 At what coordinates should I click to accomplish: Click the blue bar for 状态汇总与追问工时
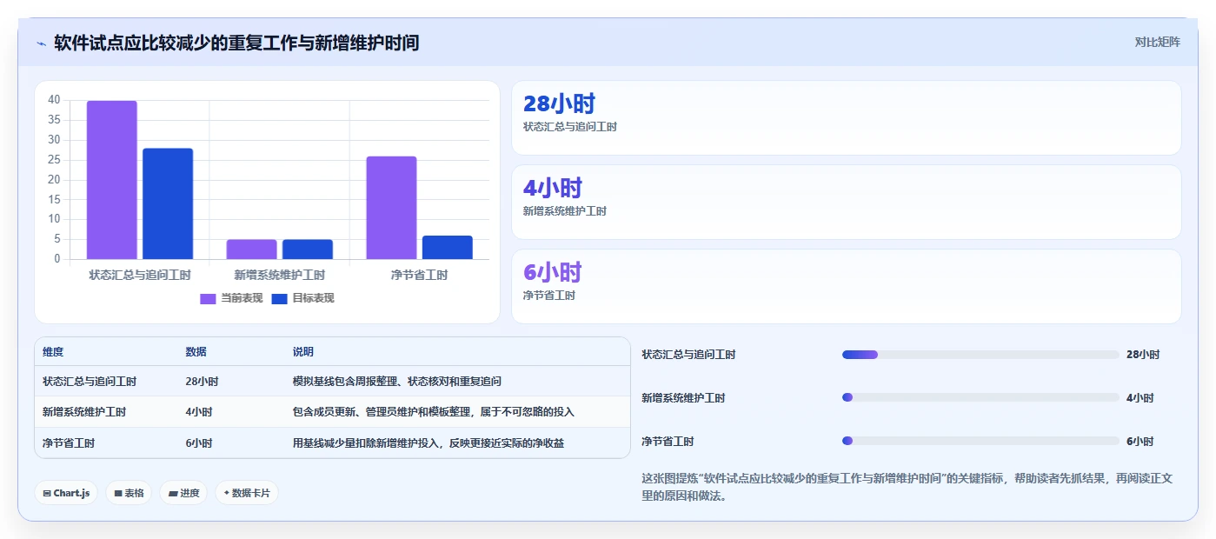coord(168,203)
